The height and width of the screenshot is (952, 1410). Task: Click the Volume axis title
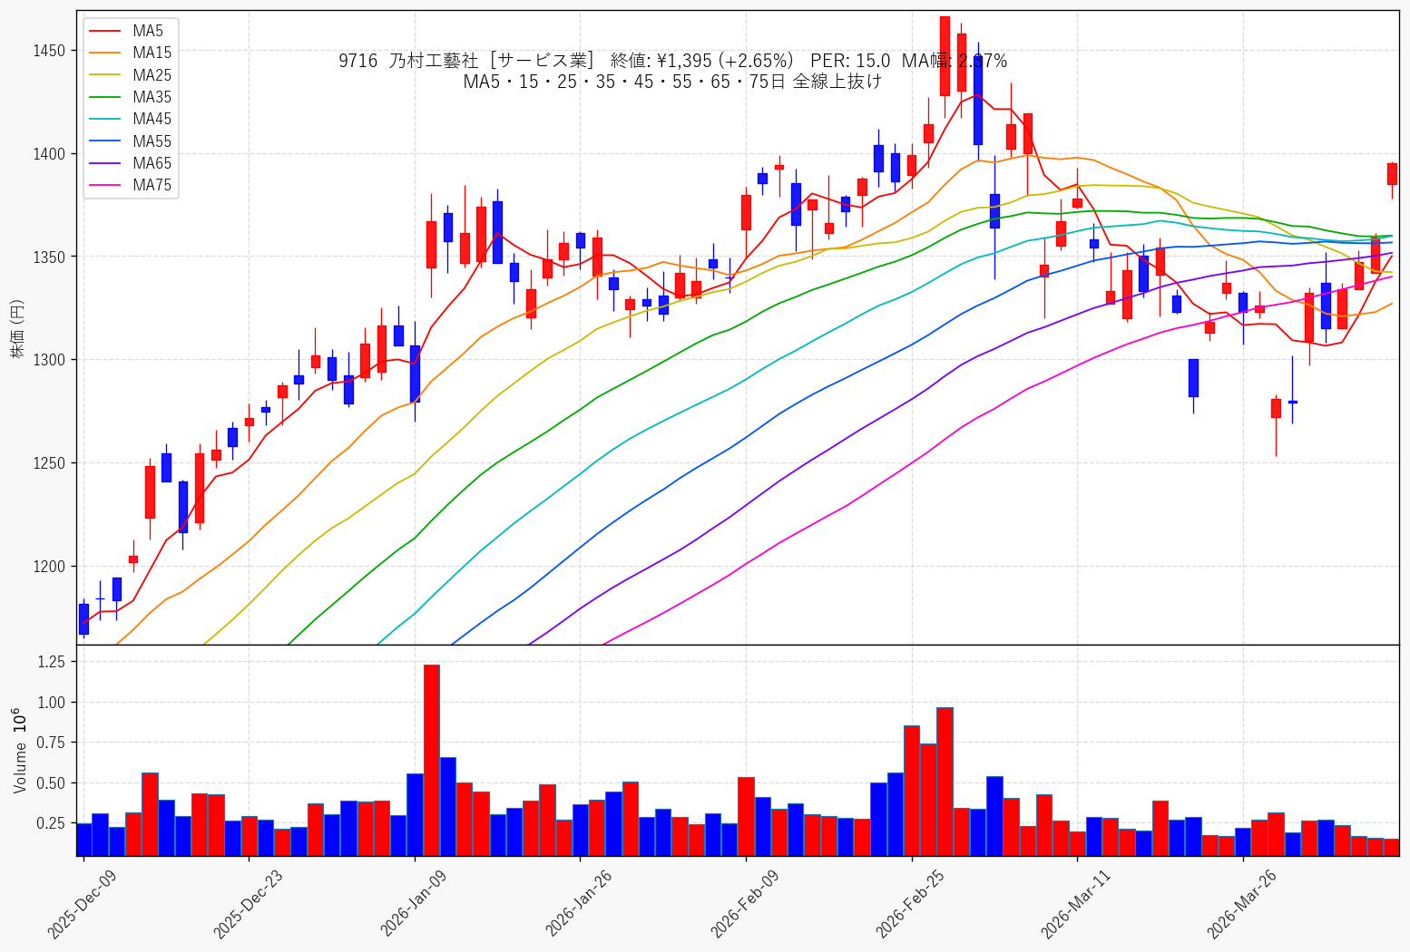click(x=20, y=750)
